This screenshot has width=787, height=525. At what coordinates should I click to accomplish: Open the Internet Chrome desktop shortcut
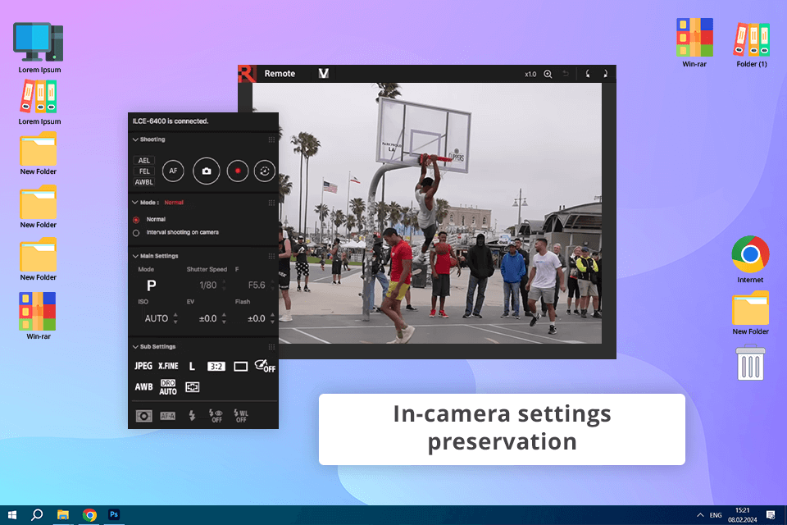point(750,259)
